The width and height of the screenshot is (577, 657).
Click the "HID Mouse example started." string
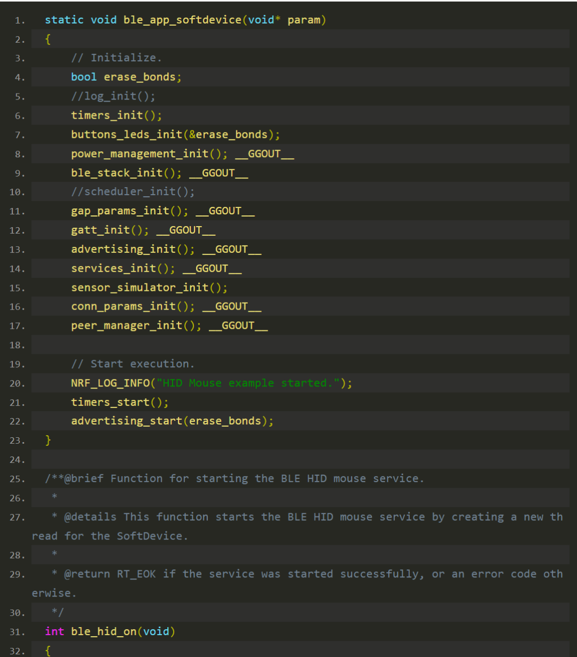tap(248, 383)
